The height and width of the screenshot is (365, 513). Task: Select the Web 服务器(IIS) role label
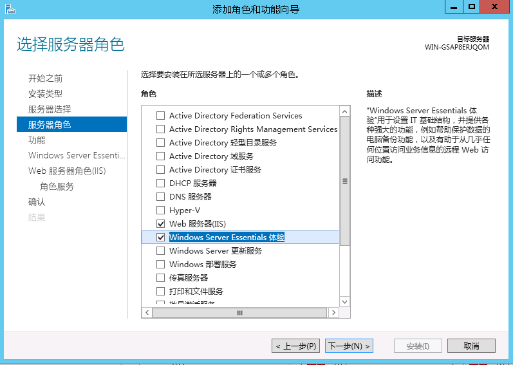(197, 224)
